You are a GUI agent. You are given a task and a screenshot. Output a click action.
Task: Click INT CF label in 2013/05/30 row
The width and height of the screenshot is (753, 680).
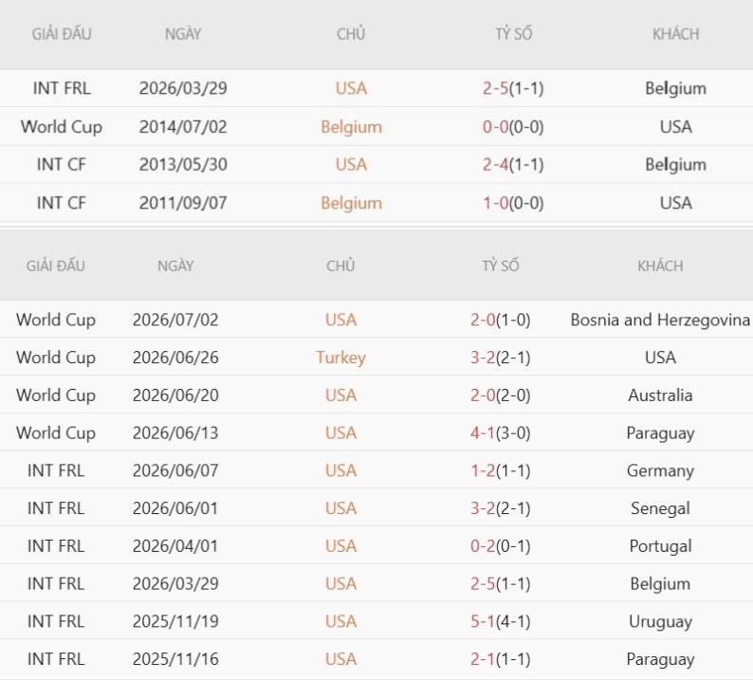pos(62,164)
